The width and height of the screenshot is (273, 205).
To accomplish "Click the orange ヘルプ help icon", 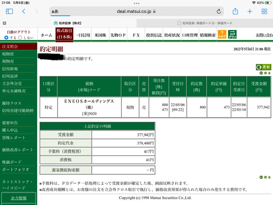I will pos(222,34).
